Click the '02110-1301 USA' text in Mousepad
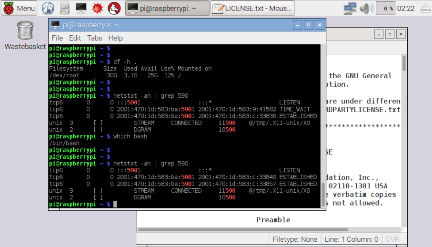 pos(358,186)
